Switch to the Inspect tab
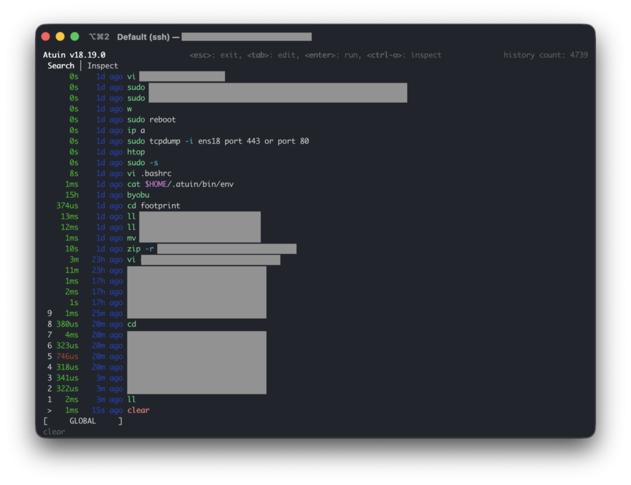Screen dimensions: 631x485 click(103, 65)
